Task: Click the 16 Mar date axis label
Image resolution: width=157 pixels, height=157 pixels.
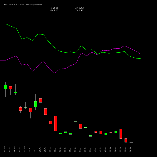Action: pyautogui.click(x=4, y=149)
